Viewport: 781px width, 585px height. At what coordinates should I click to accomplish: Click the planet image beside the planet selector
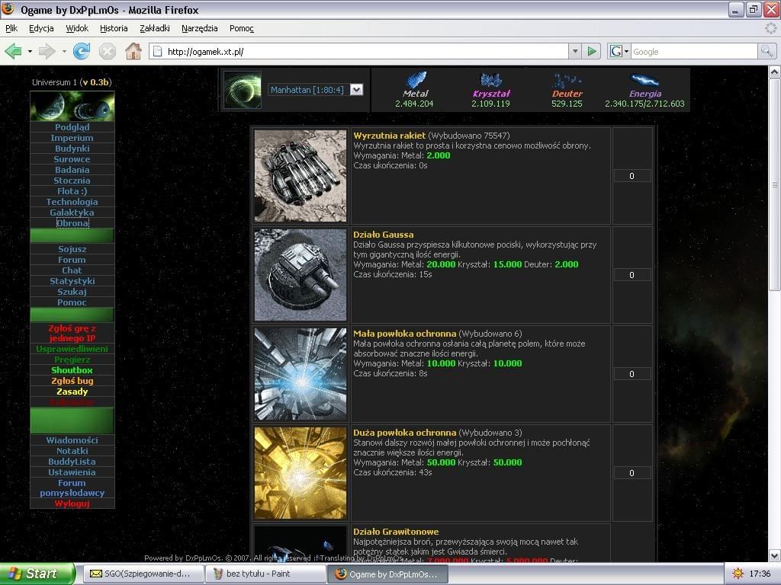pos(243,90)
